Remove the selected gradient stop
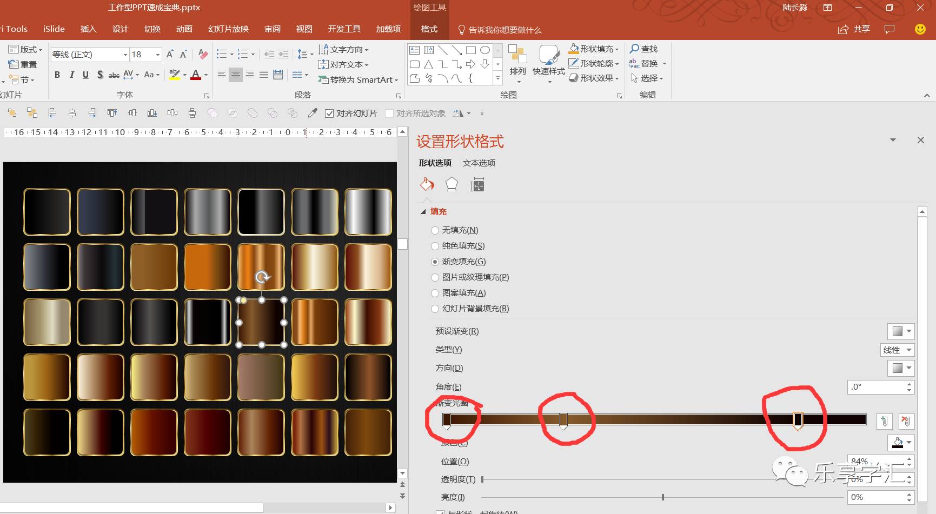 coord(906,421)
